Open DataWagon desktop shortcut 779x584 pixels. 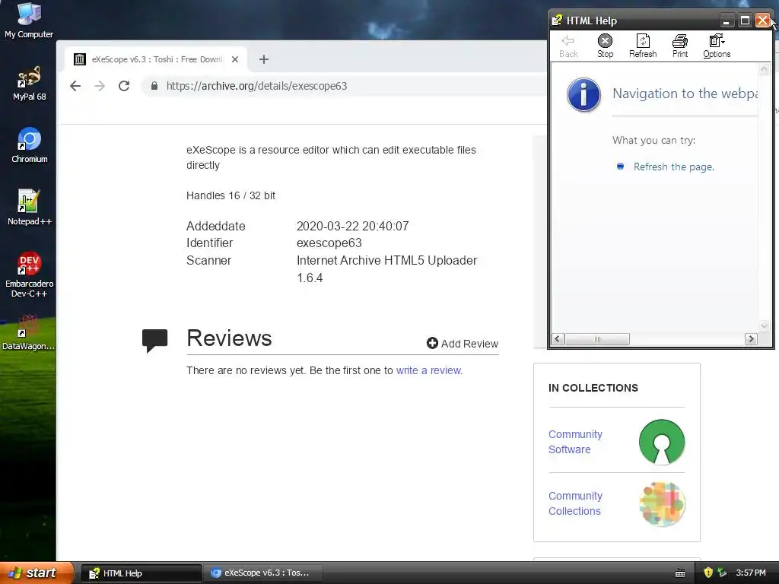point(28,333)
